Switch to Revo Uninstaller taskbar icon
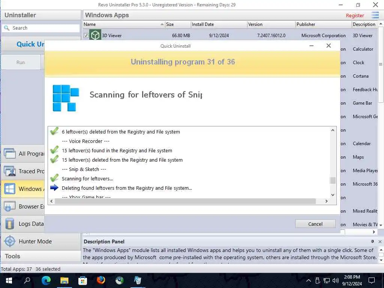This screenshot has height=288, width=384. pos(138,280)
